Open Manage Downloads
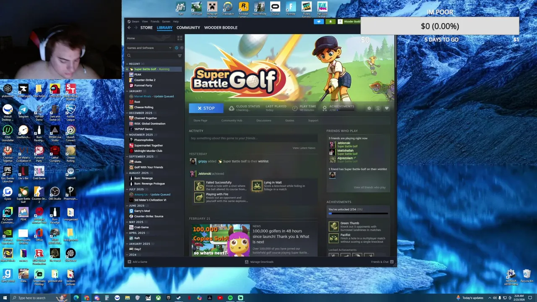 click(x=259, y=262)
